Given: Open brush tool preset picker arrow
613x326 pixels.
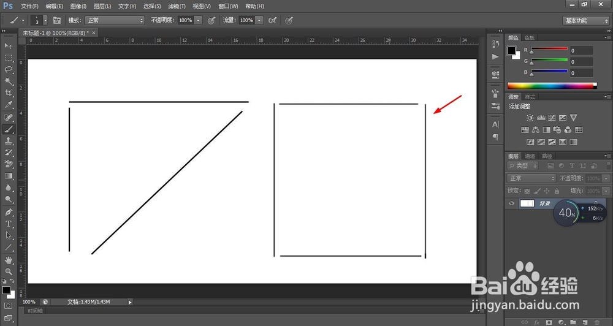Looking at the screenshot, I should pos(23,20).
